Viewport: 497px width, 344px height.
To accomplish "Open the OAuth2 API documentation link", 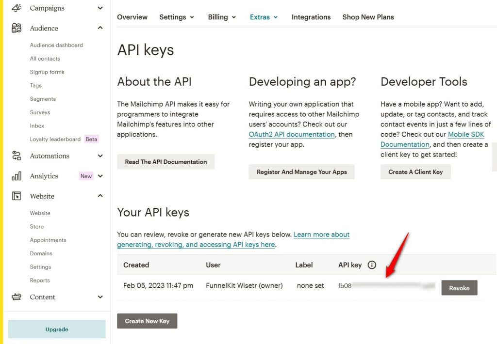I will click(292, 134).
